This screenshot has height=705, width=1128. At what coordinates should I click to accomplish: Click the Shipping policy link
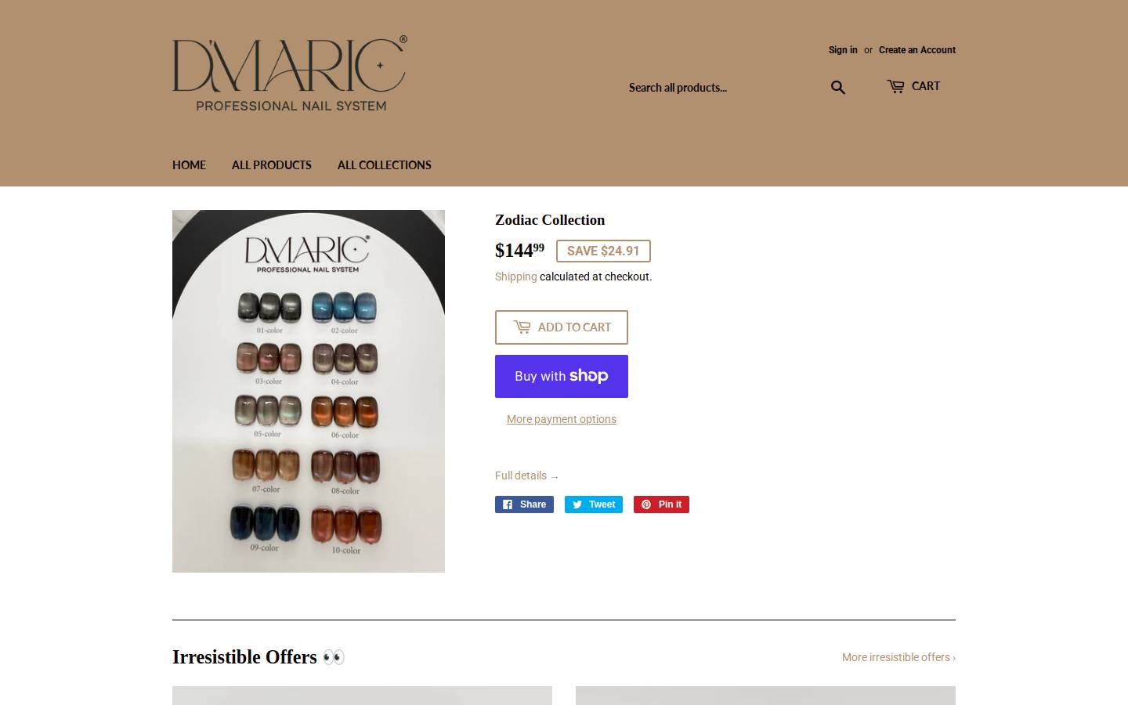[515, 277]
